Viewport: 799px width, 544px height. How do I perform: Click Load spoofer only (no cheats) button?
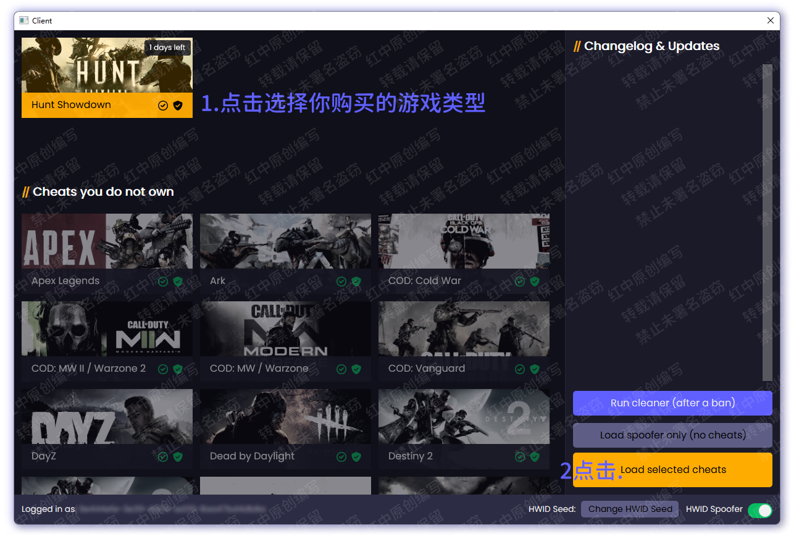pyautogui.click(x=672, y=435)
